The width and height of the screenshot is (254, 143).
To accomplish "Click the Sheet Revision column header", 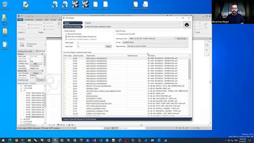I will 133,56.
